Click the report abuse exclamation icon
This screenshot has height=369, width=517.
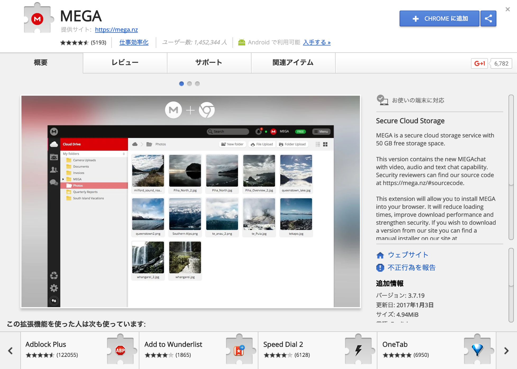pyautogui.click(x=380, y=268)
